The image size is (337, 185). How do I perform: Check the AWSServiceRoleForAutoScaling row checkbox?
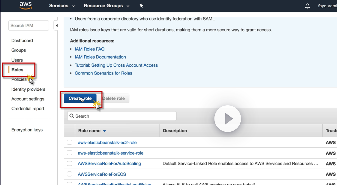click(x=70, y=163)
